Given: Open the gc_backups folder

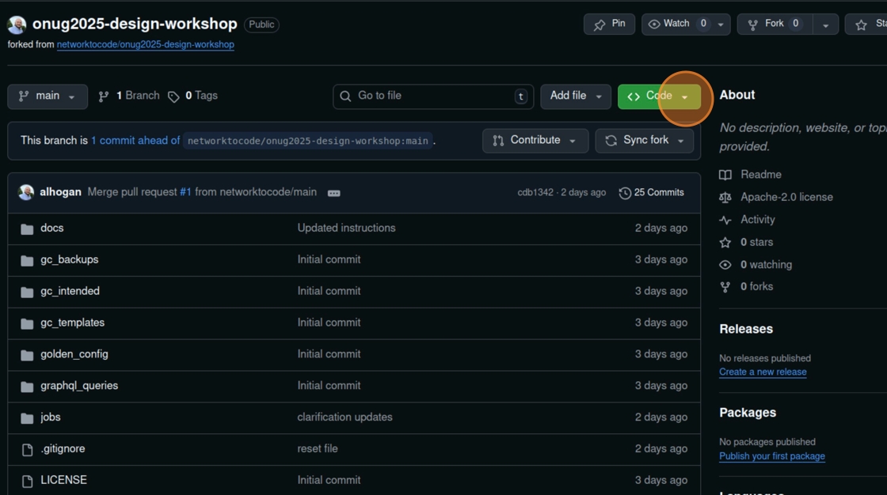Looking at the screenshot, I should pyautogui.click(x=70, y=260).
